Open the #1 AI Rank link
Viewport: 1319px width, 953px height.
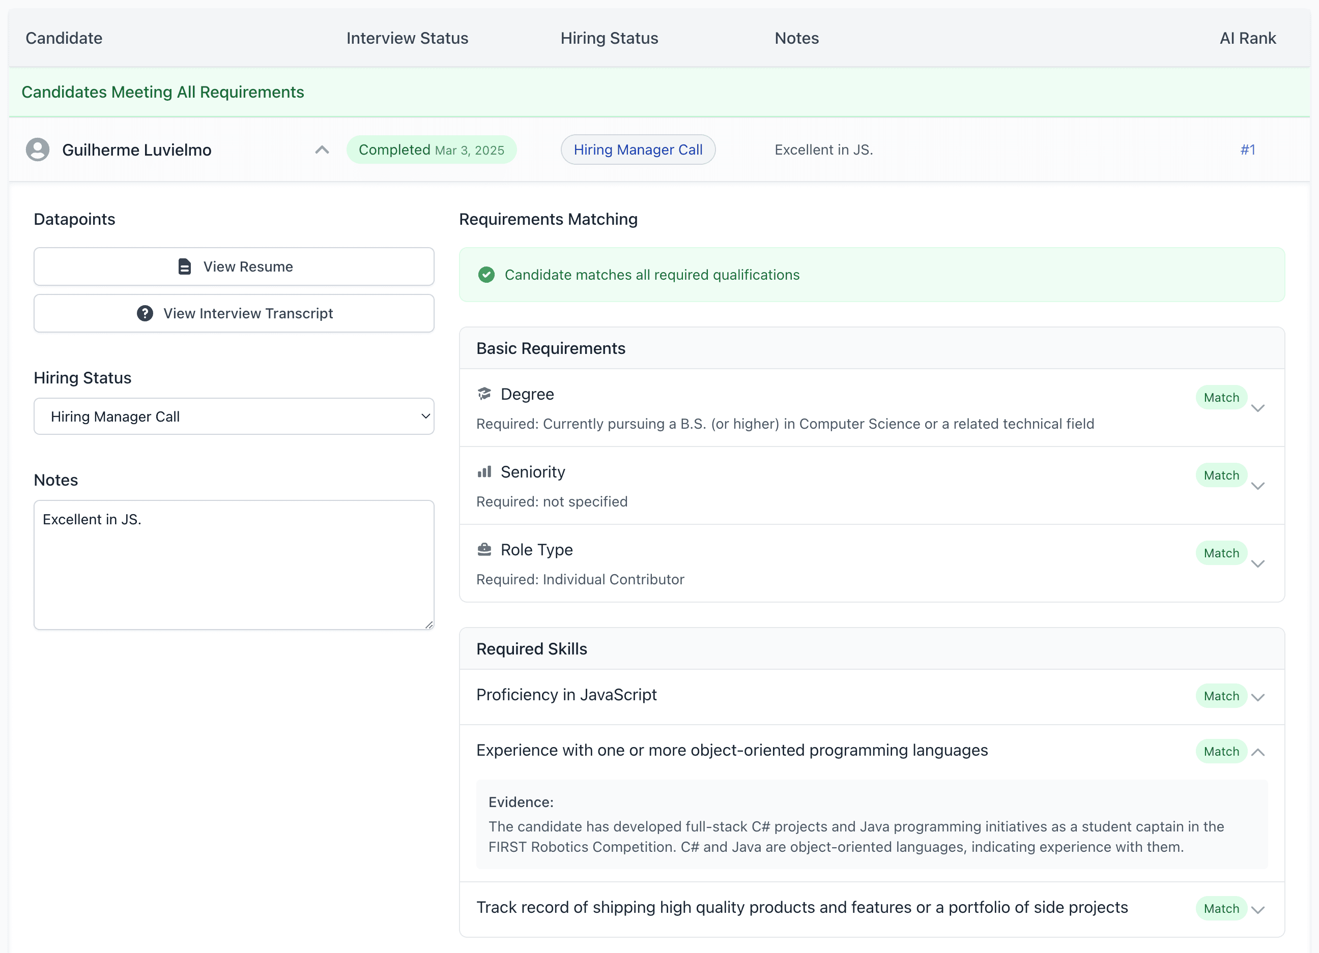point(1249,150)
